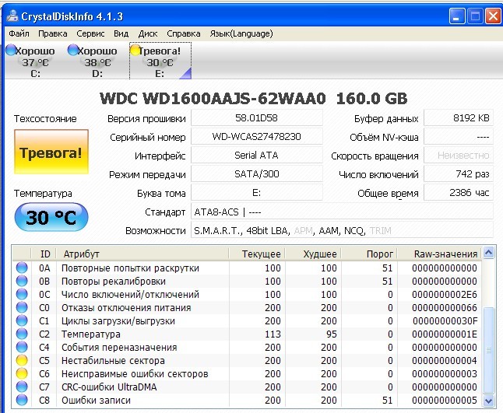Screen dimensions: 503x413
Task: Select the row События переназначения
Action: click(x=247, y=348)
